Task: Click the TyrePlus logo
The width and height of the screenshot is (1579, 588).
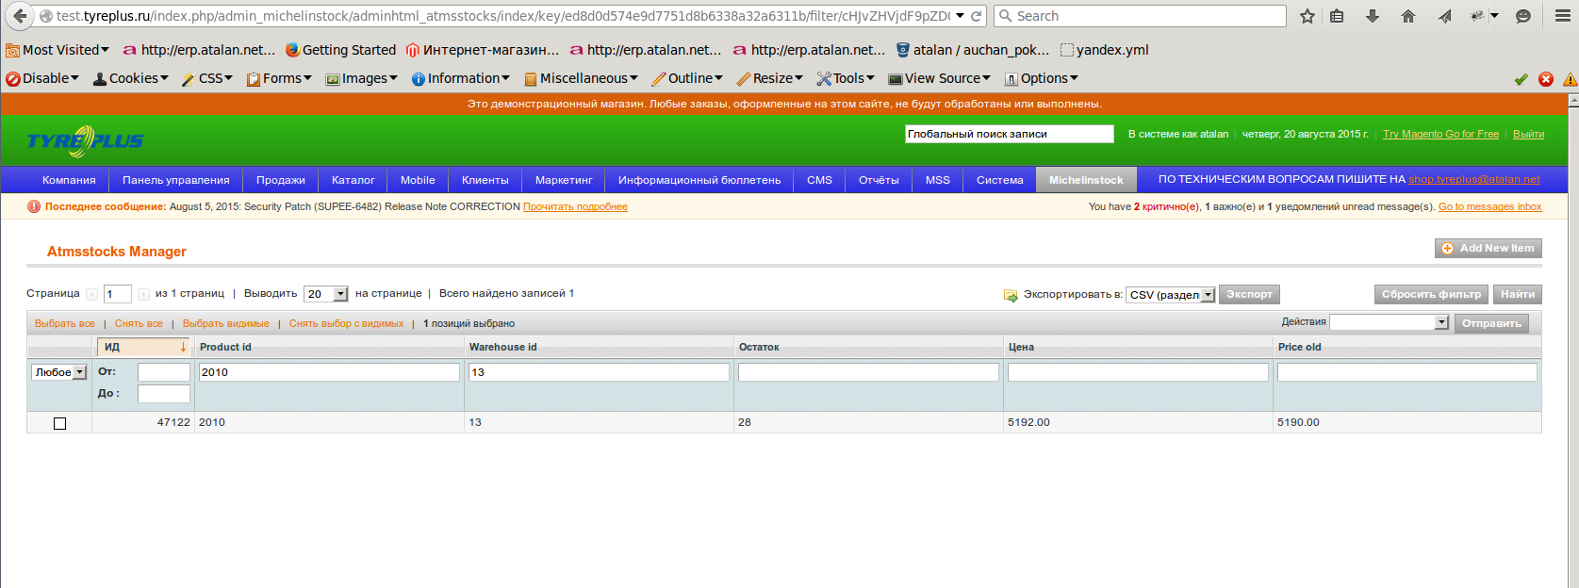Action: pos(85,141)
